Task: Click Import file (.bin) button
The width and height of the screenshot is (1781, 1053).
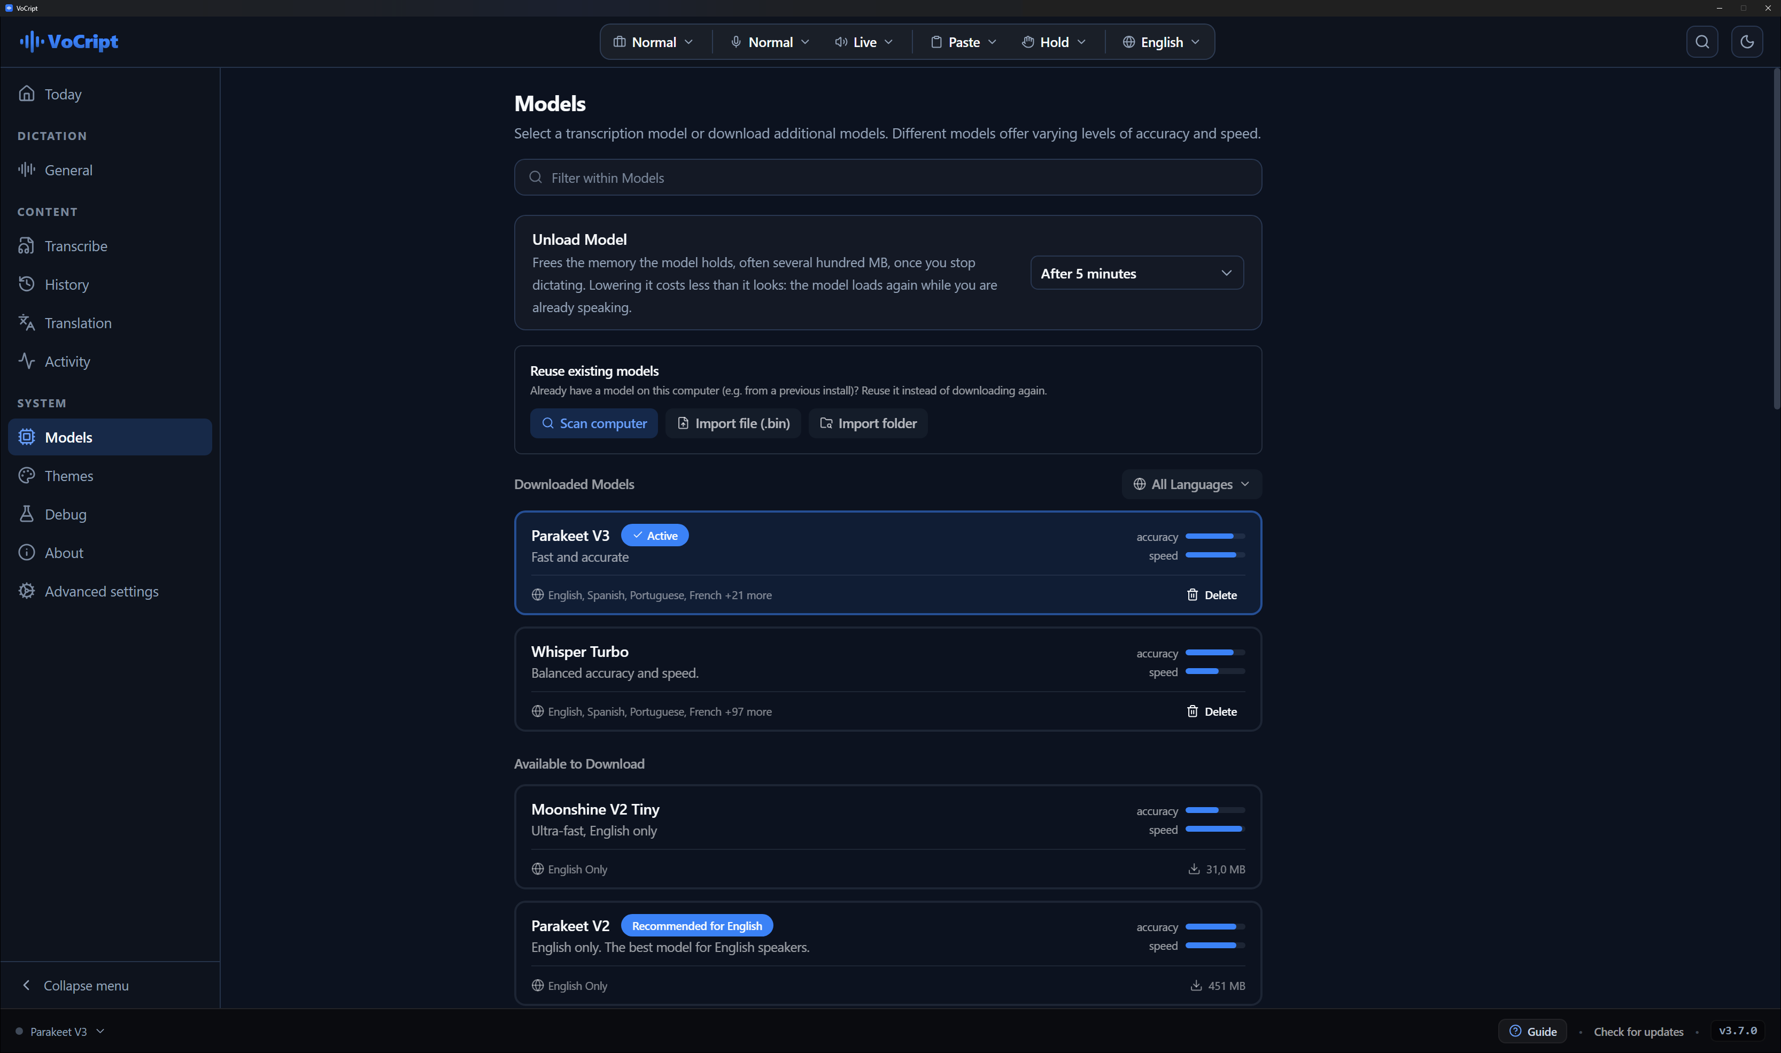Action: tap(733, 423)
